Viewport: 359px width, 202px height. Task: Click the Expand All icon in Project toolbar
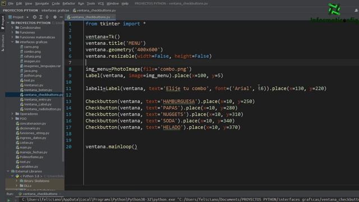coord(41,17)
